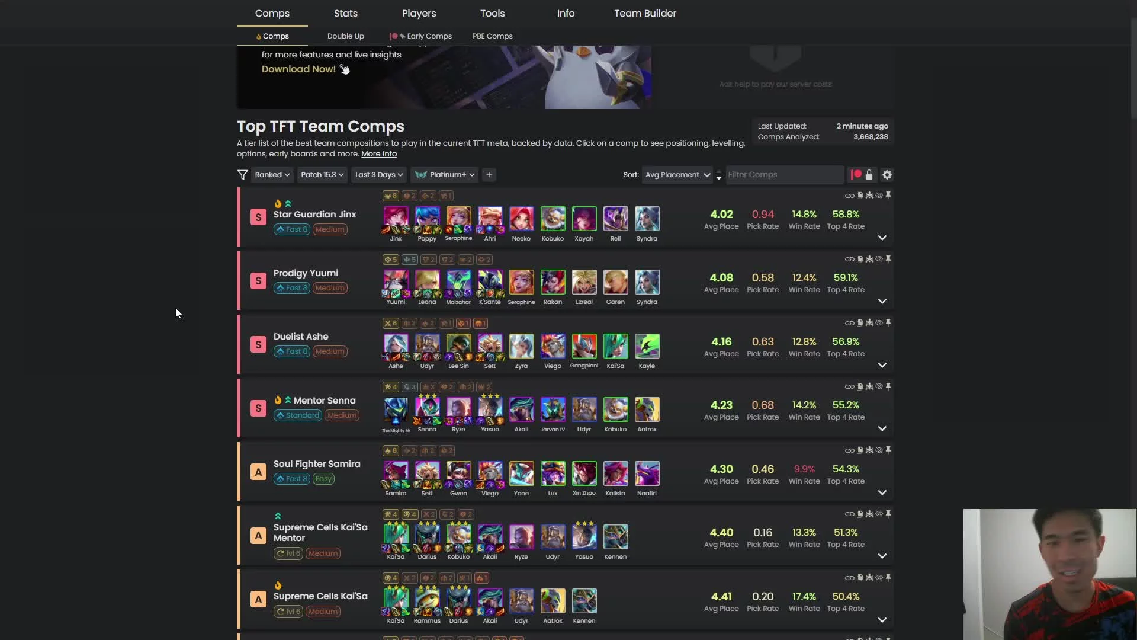Click the funnel filter icon
The height and width of the screenshot is (640, 1137).
(242, 175)
